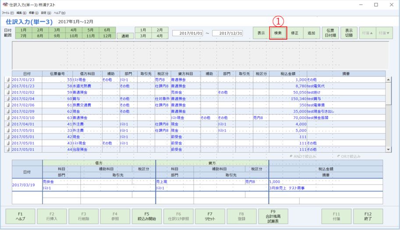
Task: Click the F7 リセット button
Action: click(x=210, y=216)
